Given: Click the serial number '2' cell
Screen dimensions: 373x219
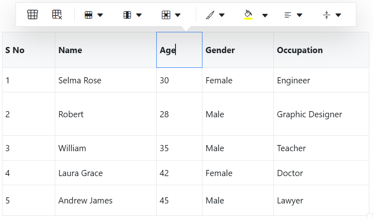Looking at the screenshot, I should point(29,114).
